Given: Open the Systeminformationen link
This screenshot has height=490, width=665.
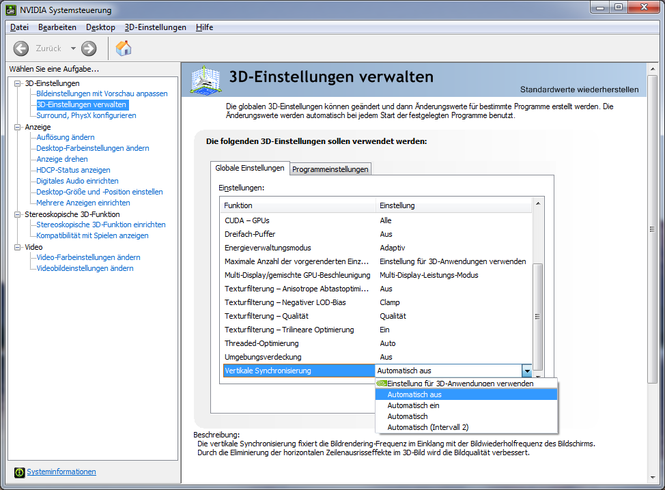Looking at the screenshot, I should (x=61, y=472).
